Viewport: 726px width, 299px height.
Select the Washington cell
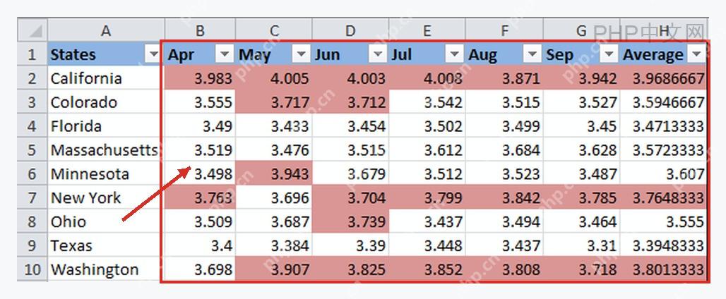point(106,269)
